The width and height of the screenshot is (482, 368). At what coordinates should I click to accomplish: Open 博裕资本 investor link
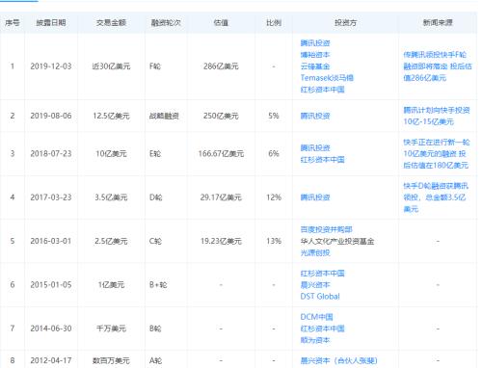tap(315, 55)
